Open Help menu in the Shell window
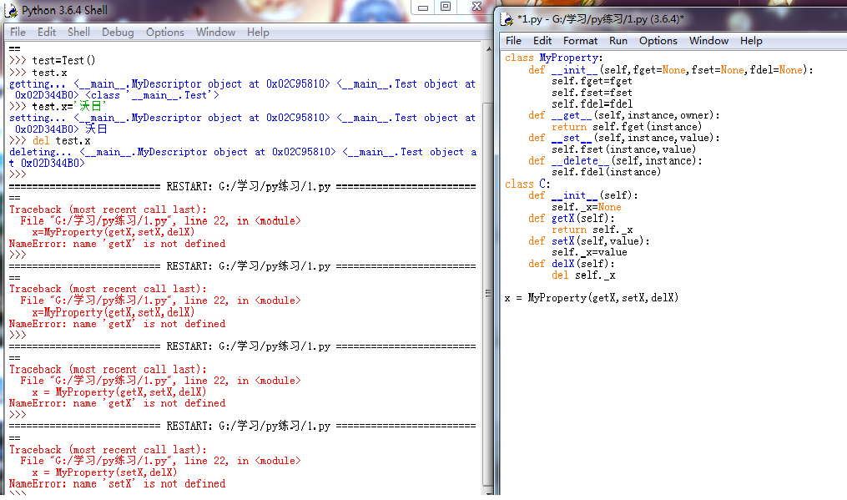This screenshot has height=500, width=847. (x=258, y=32)
